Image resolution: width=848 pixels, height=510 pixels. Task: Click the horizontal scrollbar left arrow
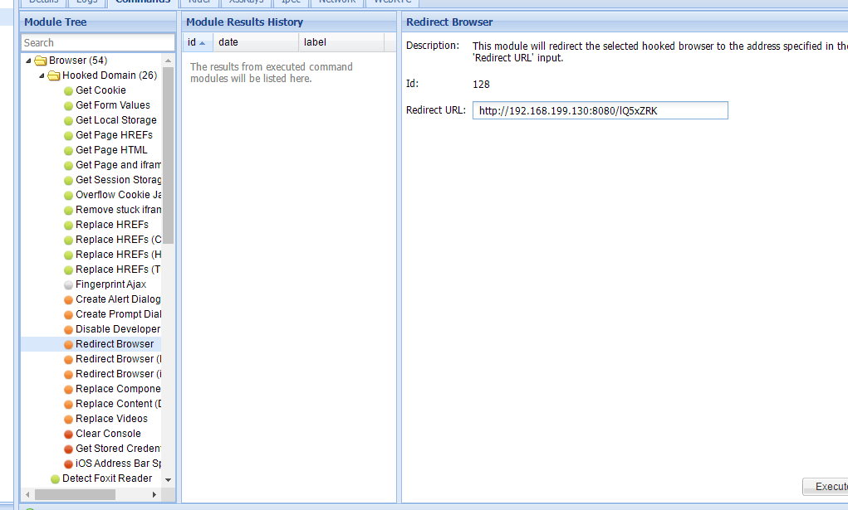[27, 494]
